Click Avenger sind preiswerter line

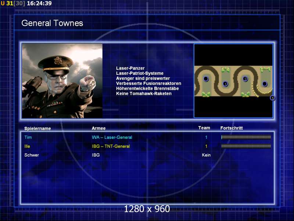[x=143, y=78]
